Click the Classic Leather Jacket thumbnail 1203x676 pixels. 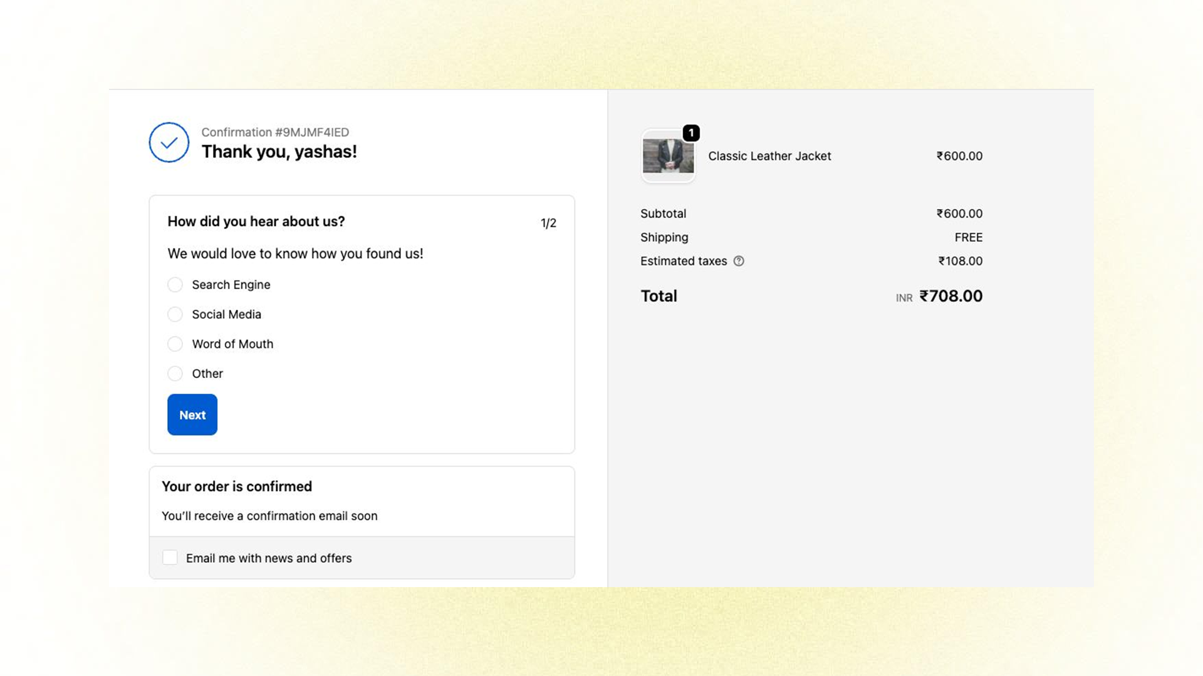click(668, 157)
